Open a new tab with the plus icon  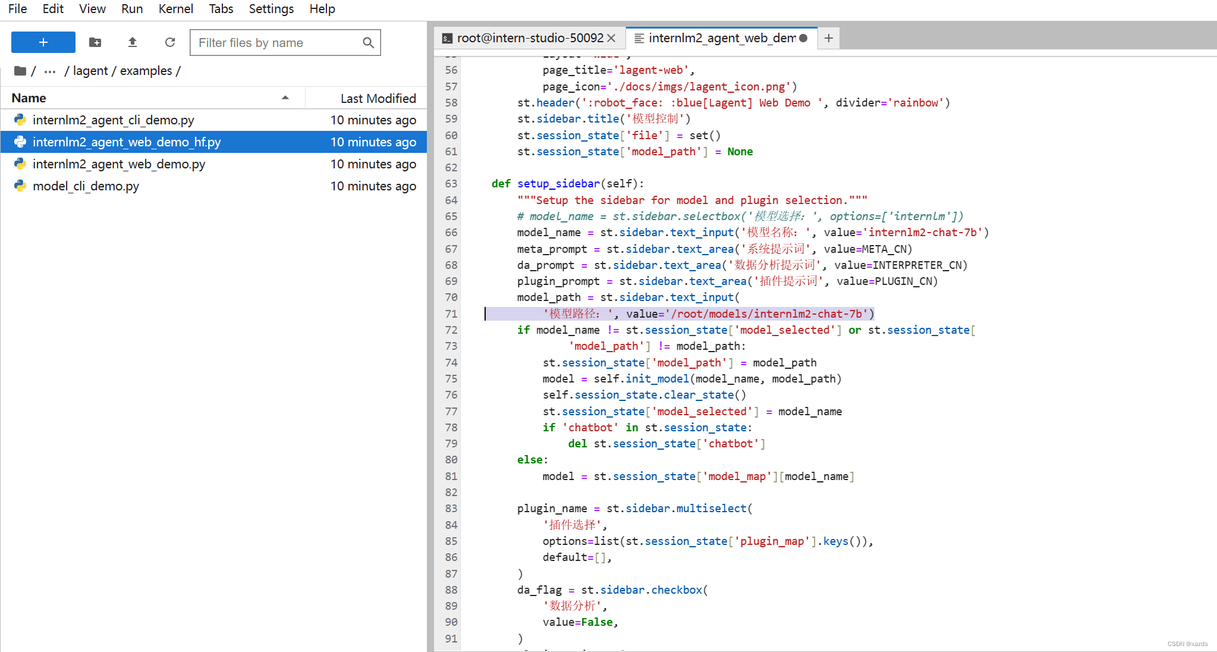[x=828, y=38]
